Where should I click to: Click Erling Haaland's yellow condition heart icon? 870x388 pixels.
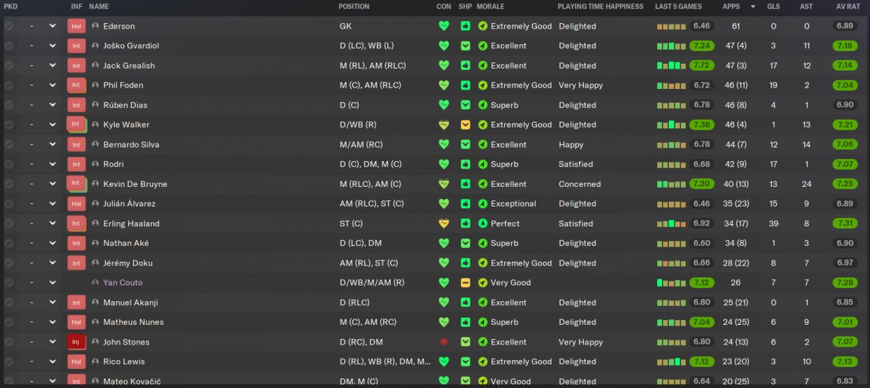click(444, 224)
